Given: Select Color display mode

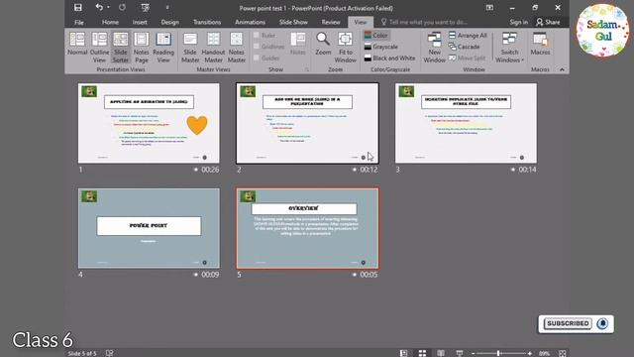Looking at the screenshot, I should click(x=376, y=36).
